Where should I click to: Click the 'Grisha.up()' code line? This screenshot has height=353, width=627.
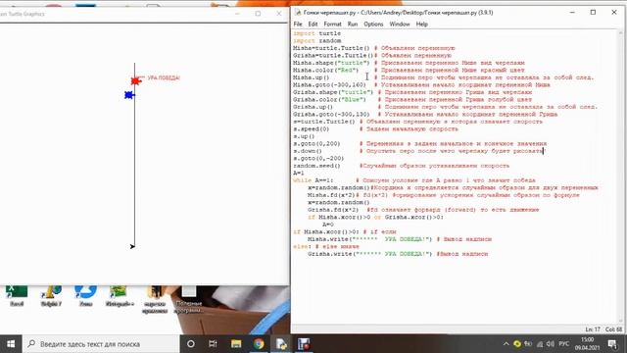tap(313, 107)
